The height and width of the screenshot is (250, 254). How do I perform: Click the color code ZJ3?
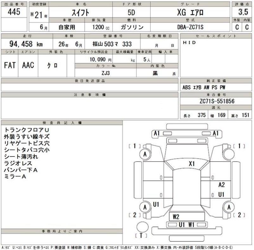coord(106,73)
